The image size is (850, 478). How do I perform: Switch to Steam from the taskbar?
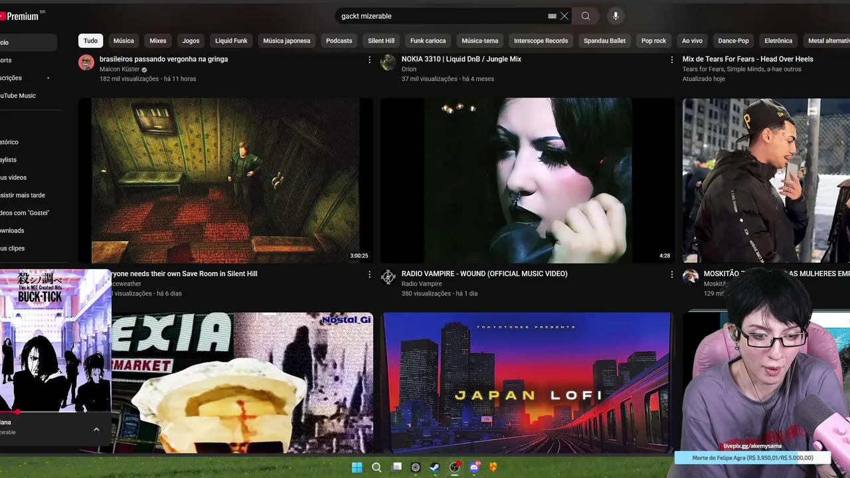pos(435,467)
